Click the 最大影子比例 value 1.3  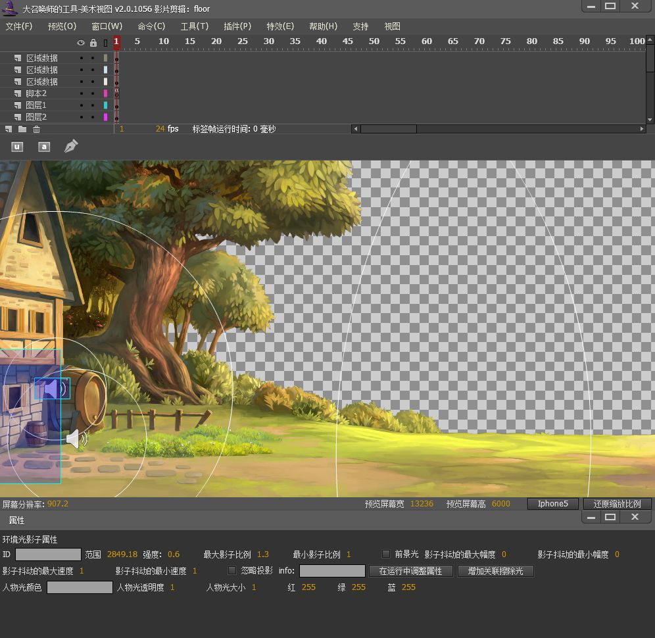[263, 554]
